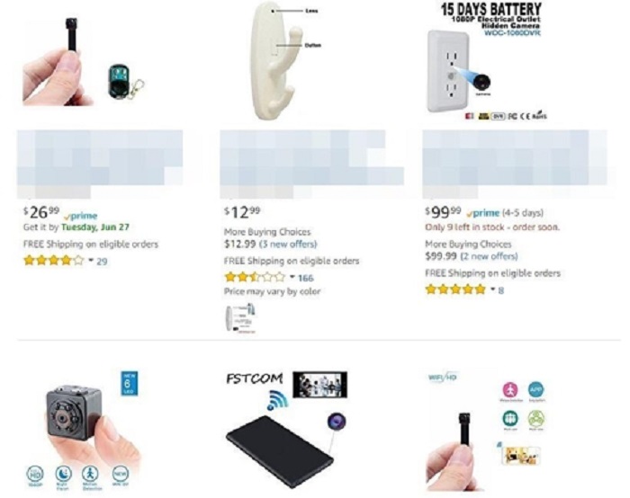Open the clothes hook hidden camera image
630x498 pixels.
(x=287, y=61)
